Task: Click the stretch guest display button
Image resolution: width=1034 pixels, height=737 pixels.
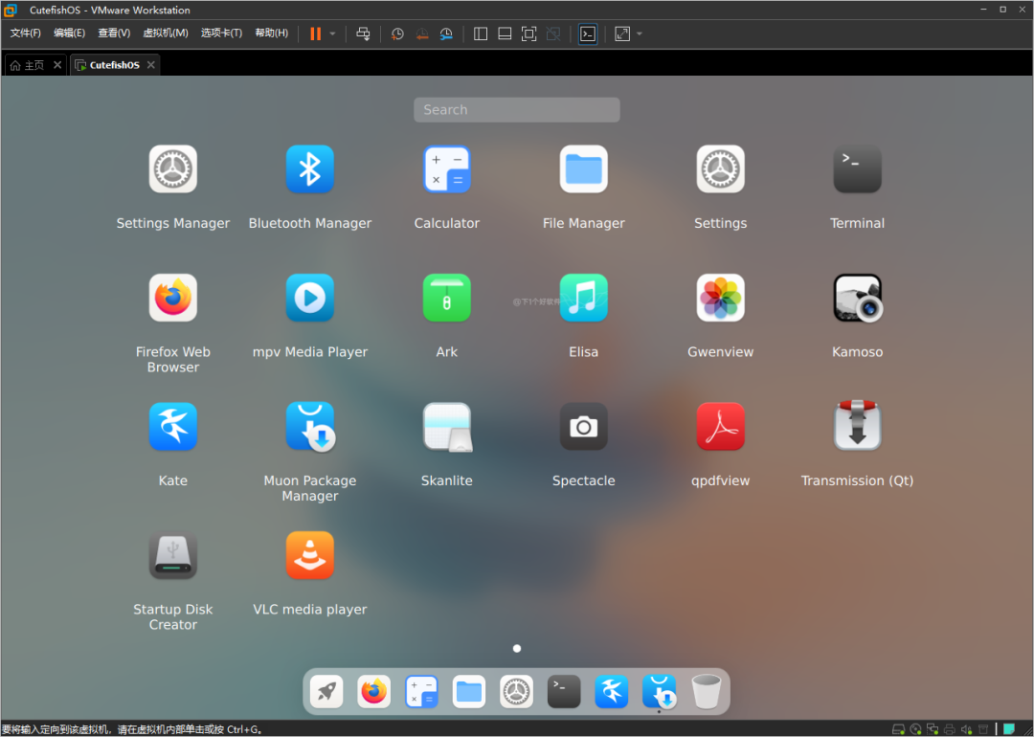Action: (622, 33)
